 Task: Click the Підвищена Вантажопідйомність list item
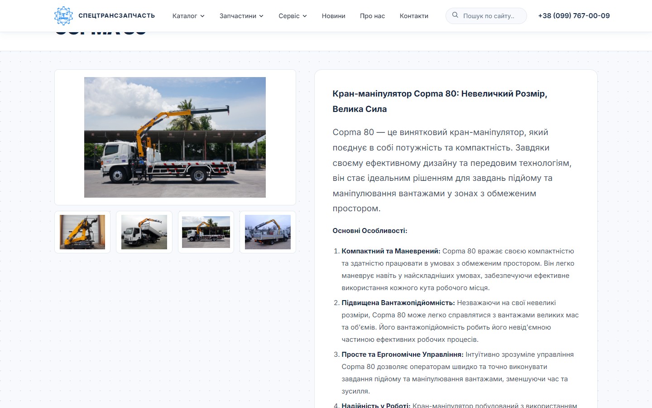[460, 321]
